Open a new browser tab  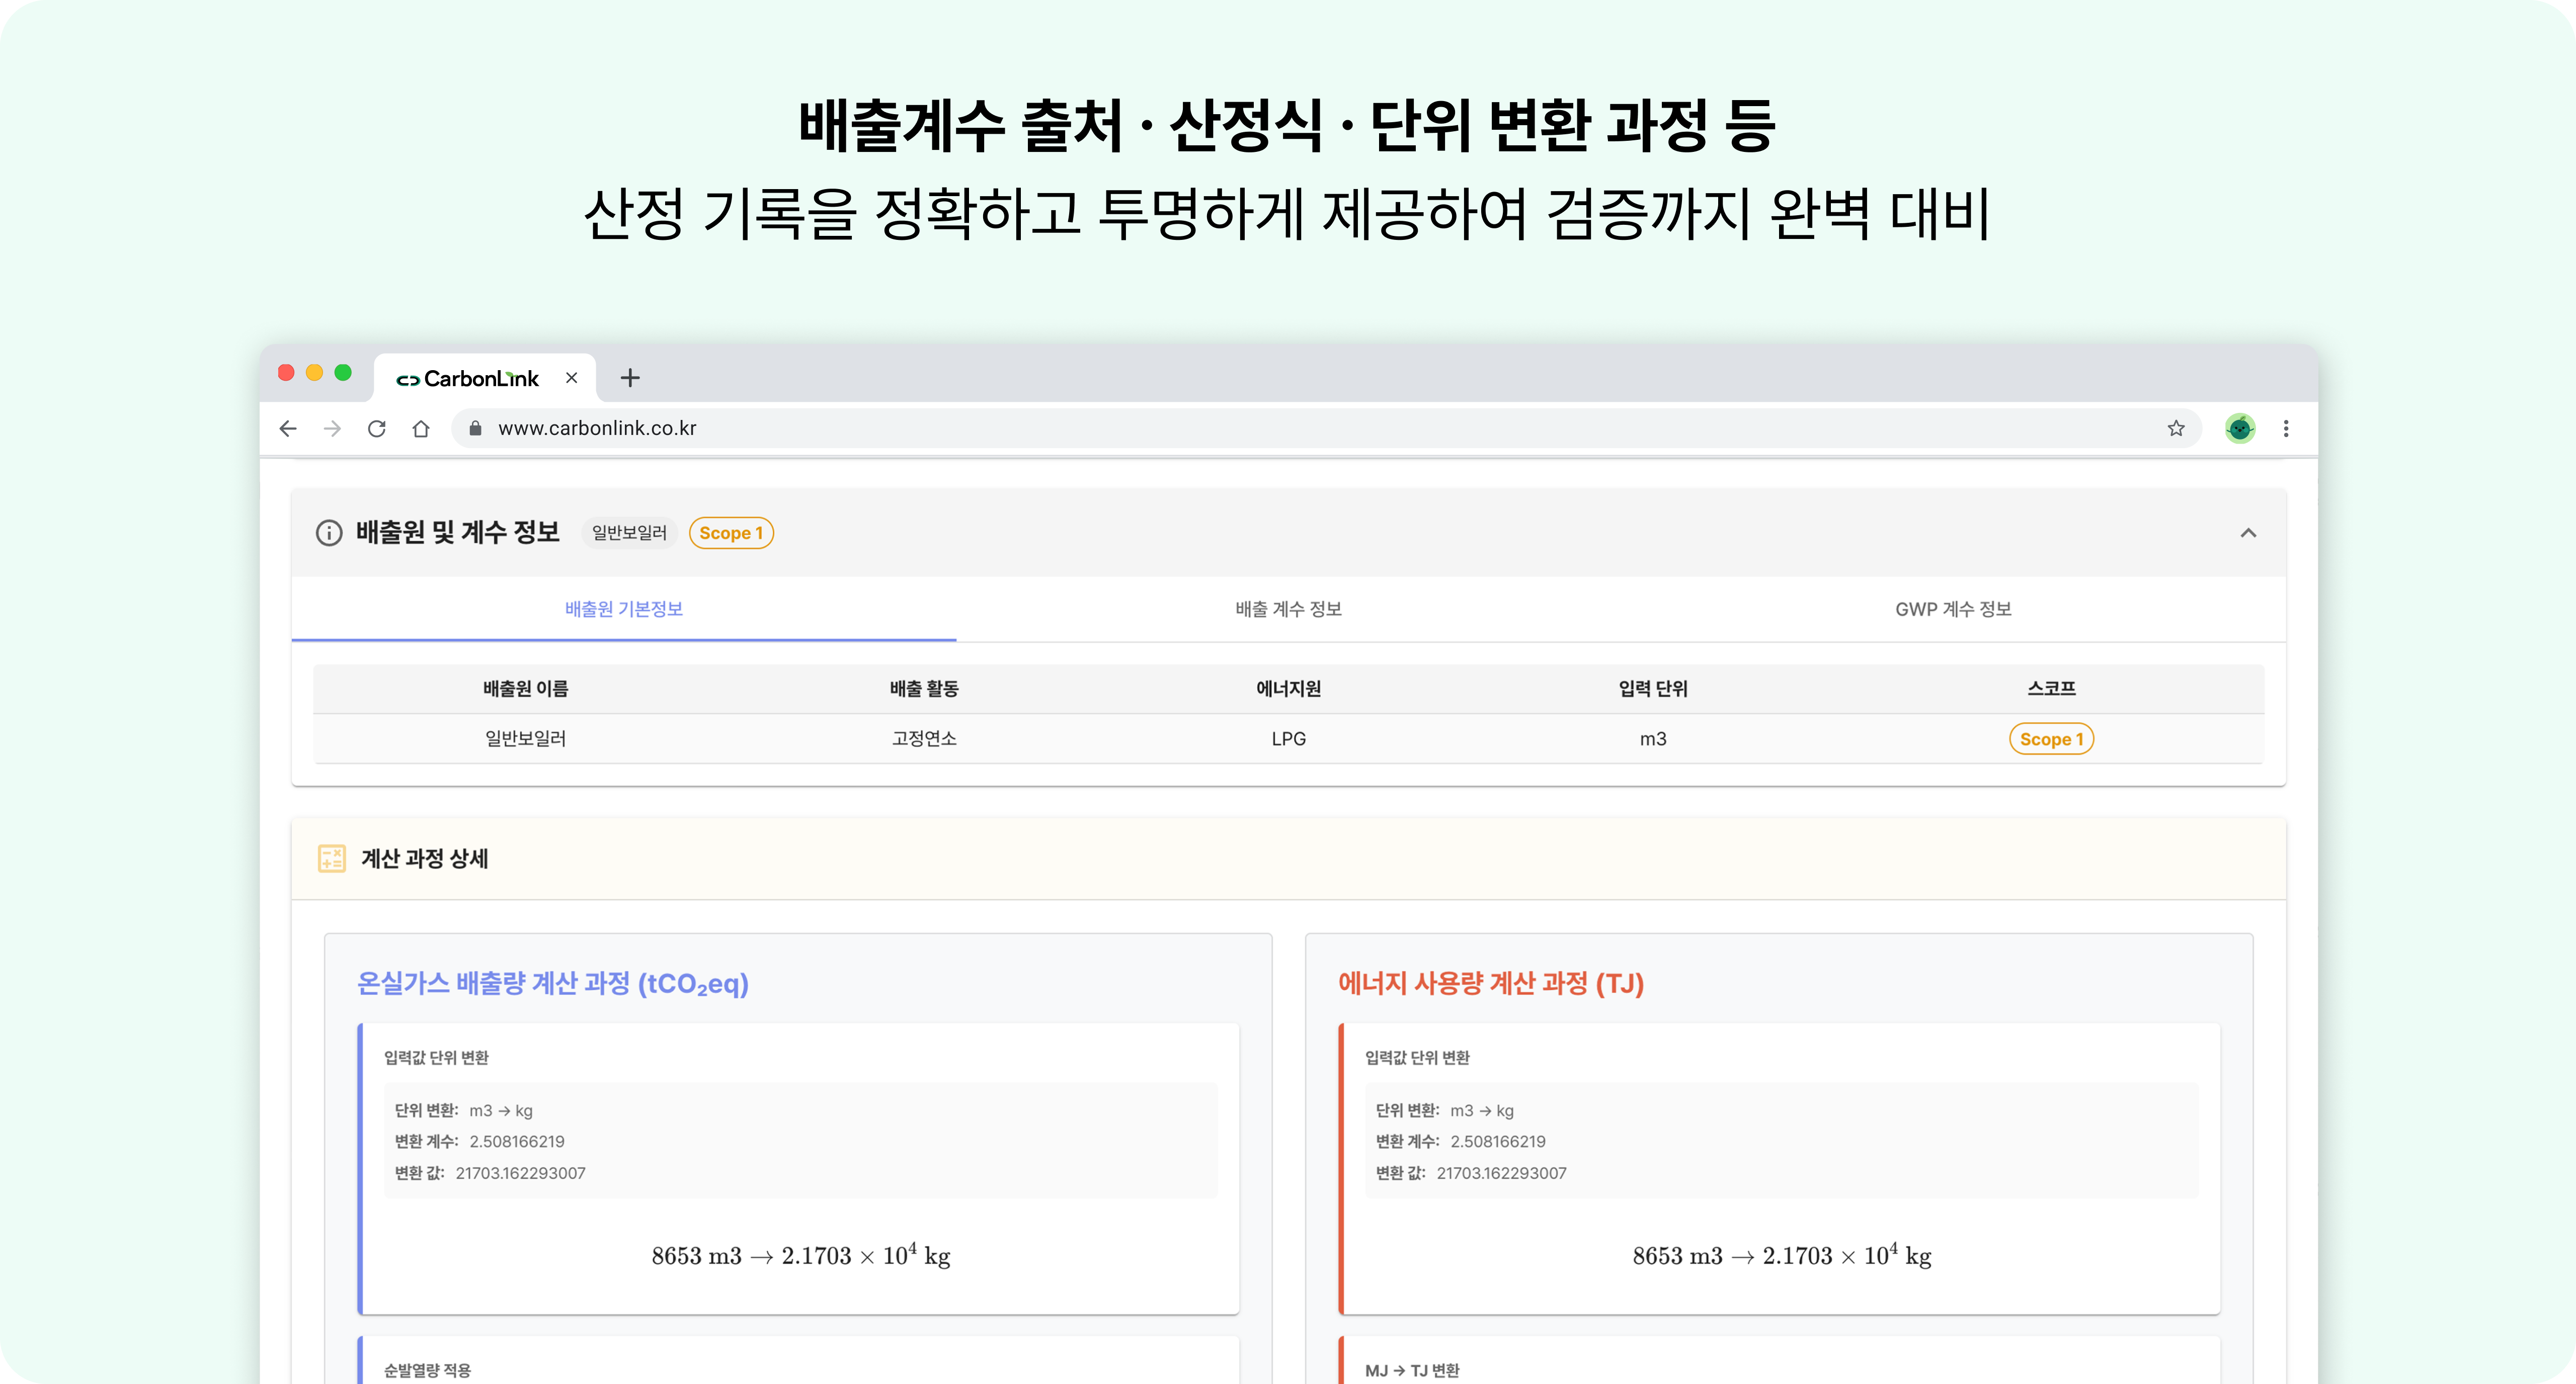pyautogui.click(x=630, y=378)
